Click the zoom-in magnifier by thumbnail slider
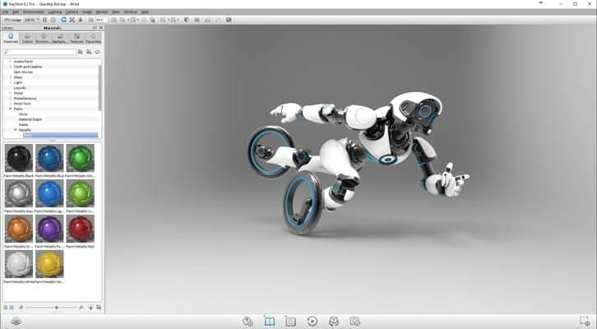This screenshot has height=329, width=597. click(x=81, y=308)
